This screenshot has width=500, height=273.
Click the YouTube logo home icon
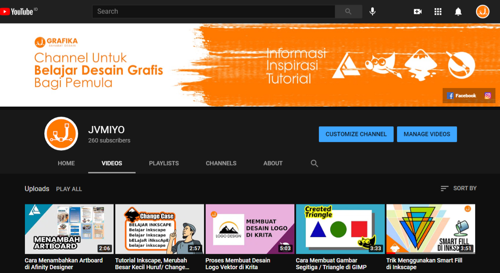(x=17, y=11)
